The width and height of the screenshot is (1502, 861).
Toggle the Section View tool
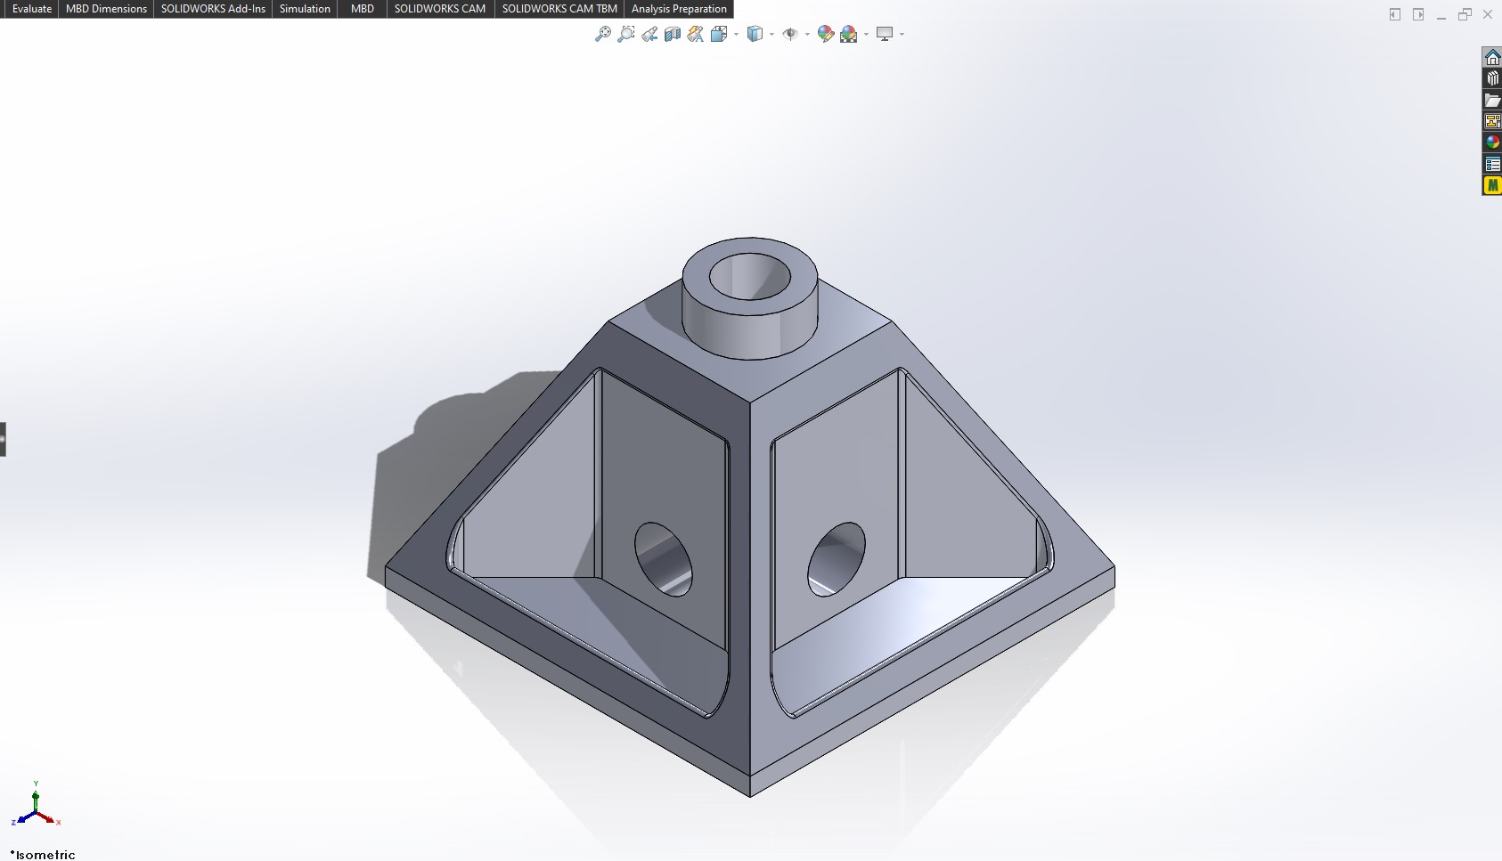673,34
